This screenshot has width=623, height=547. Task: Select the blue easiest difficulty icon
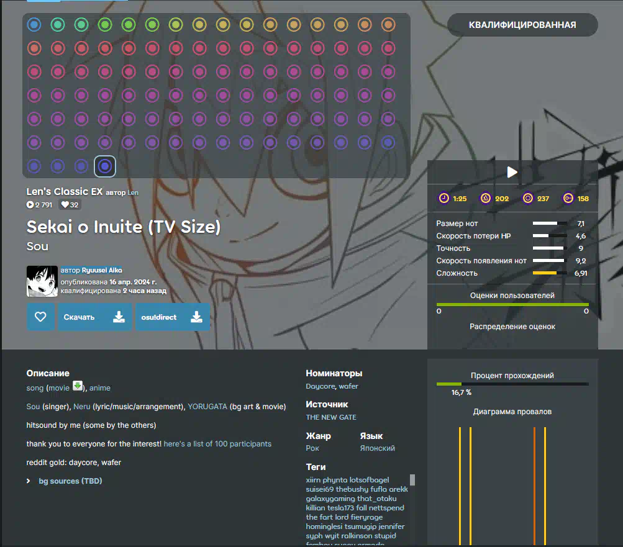coord(34,25)
